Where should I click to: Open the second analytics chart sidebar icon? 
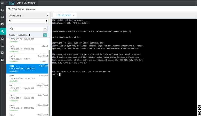click(x=2, y=60)
